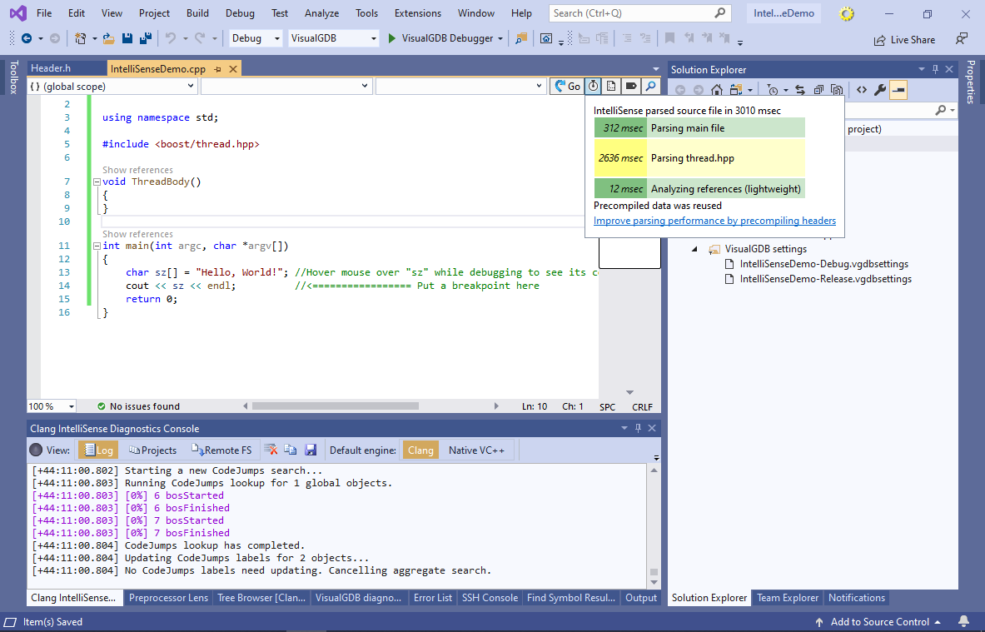Click the Undo arrow icon
The width and height of the screenshot is (985, 632).
(170, 38)
